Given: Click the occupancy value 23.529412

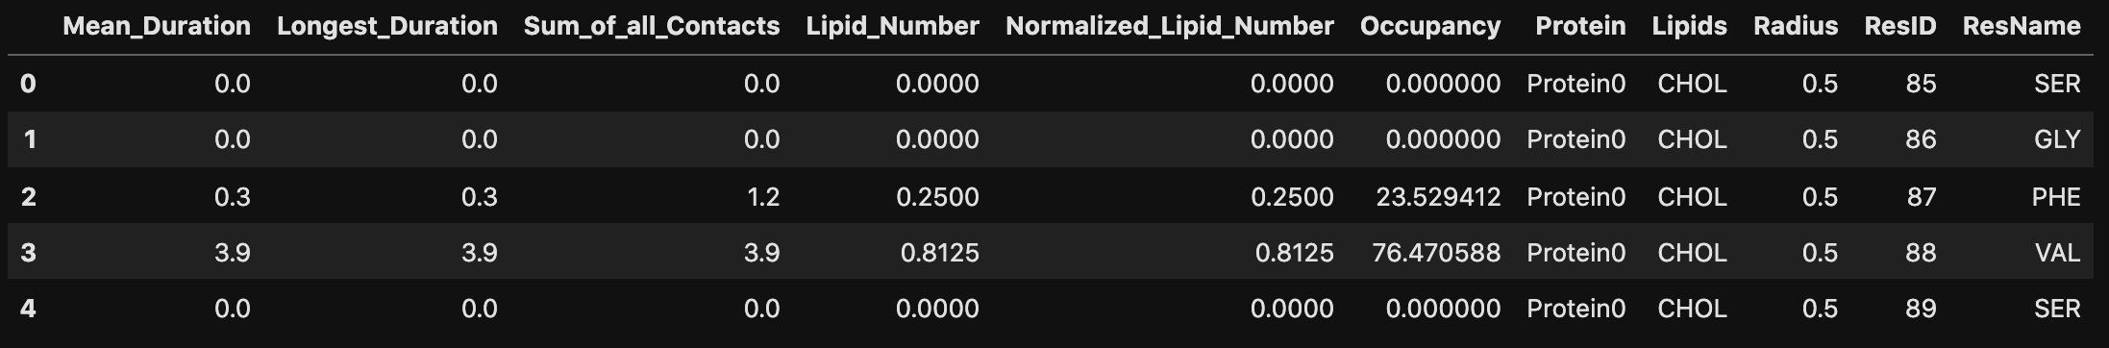Looking at the screenshot, I should (x=1438, y=197).
